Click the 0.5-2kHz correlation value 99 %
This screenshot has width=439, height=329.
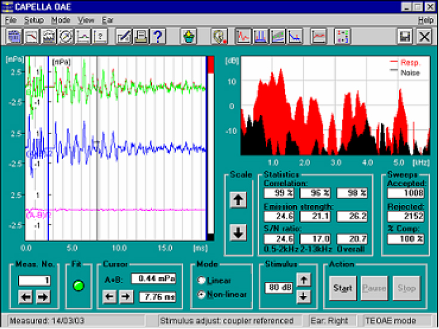point(279,193)
